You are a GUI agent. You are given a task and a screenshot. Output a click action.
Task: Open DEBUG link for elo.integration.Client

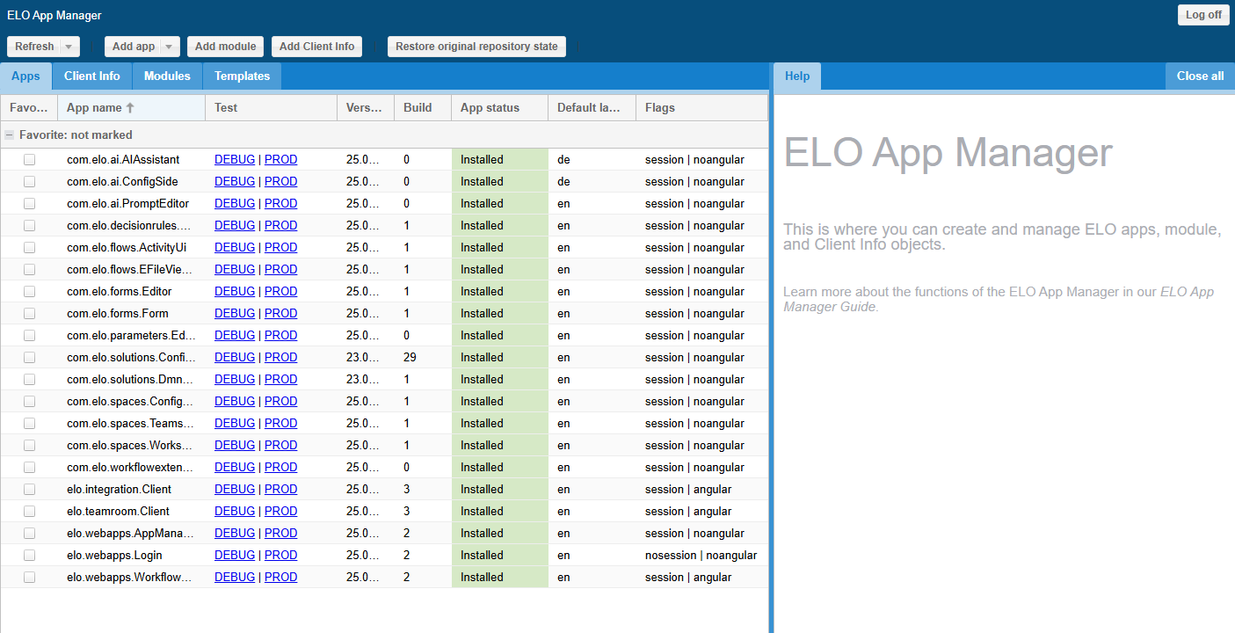click(x=235, y=490)
